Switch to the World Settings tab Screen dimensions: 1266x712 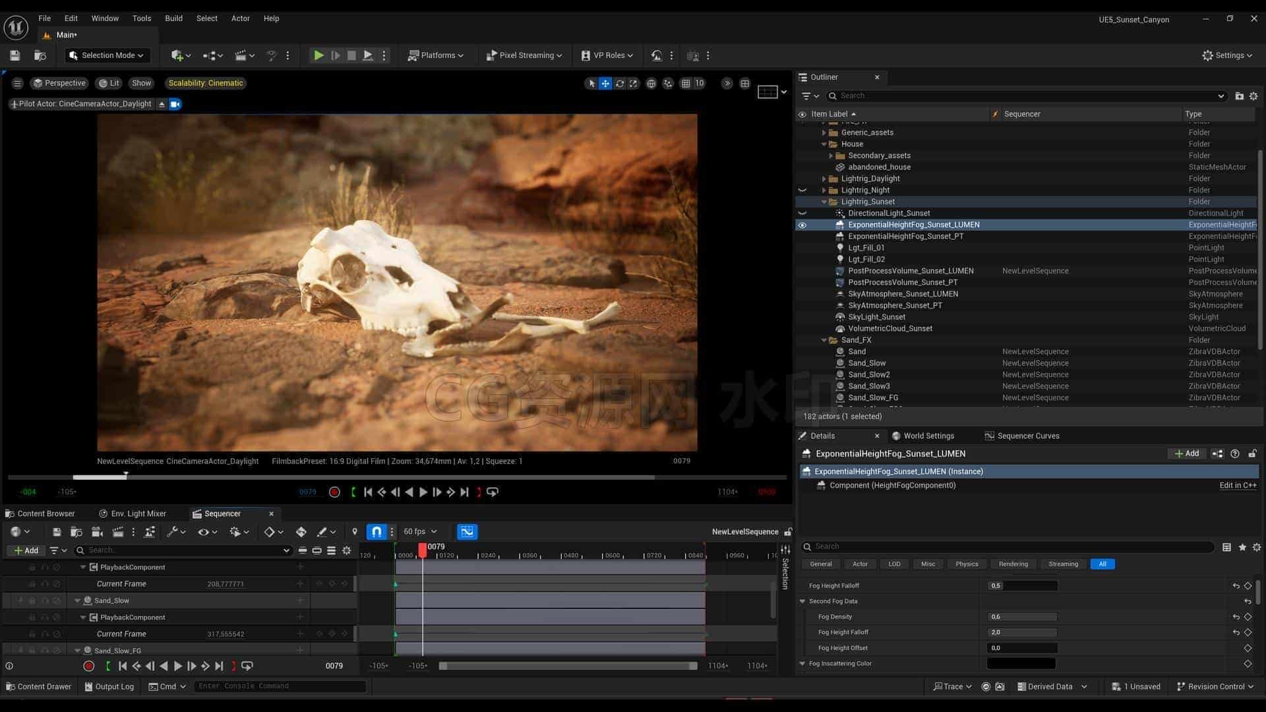[923, 436]
